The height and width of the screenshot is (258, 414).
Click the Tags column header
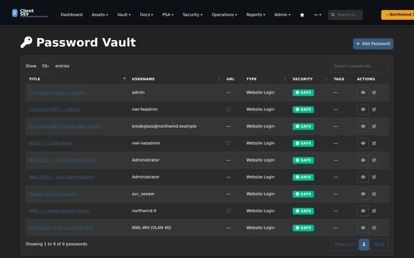coord(339,79)
